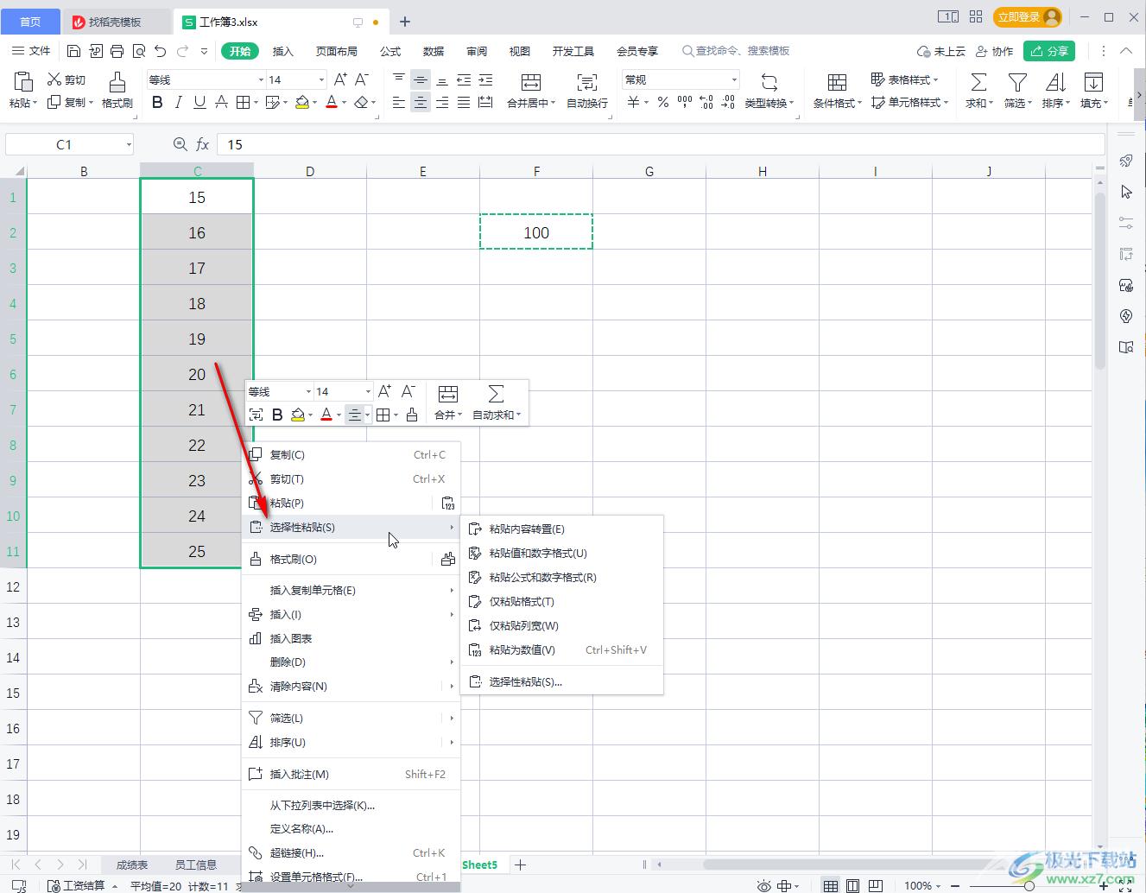Click the selection arrow icon in right sidebar
This screenshot has height=893, width=1146.
[1125, 192]
